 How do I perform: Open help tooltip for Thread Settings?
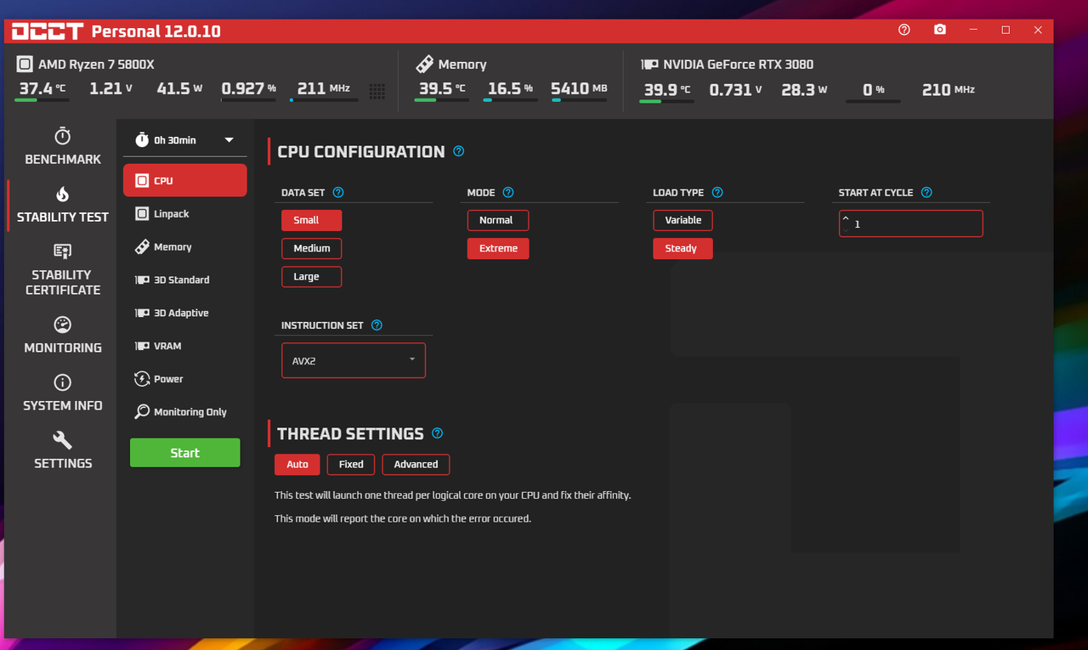[x=438, y=433]
